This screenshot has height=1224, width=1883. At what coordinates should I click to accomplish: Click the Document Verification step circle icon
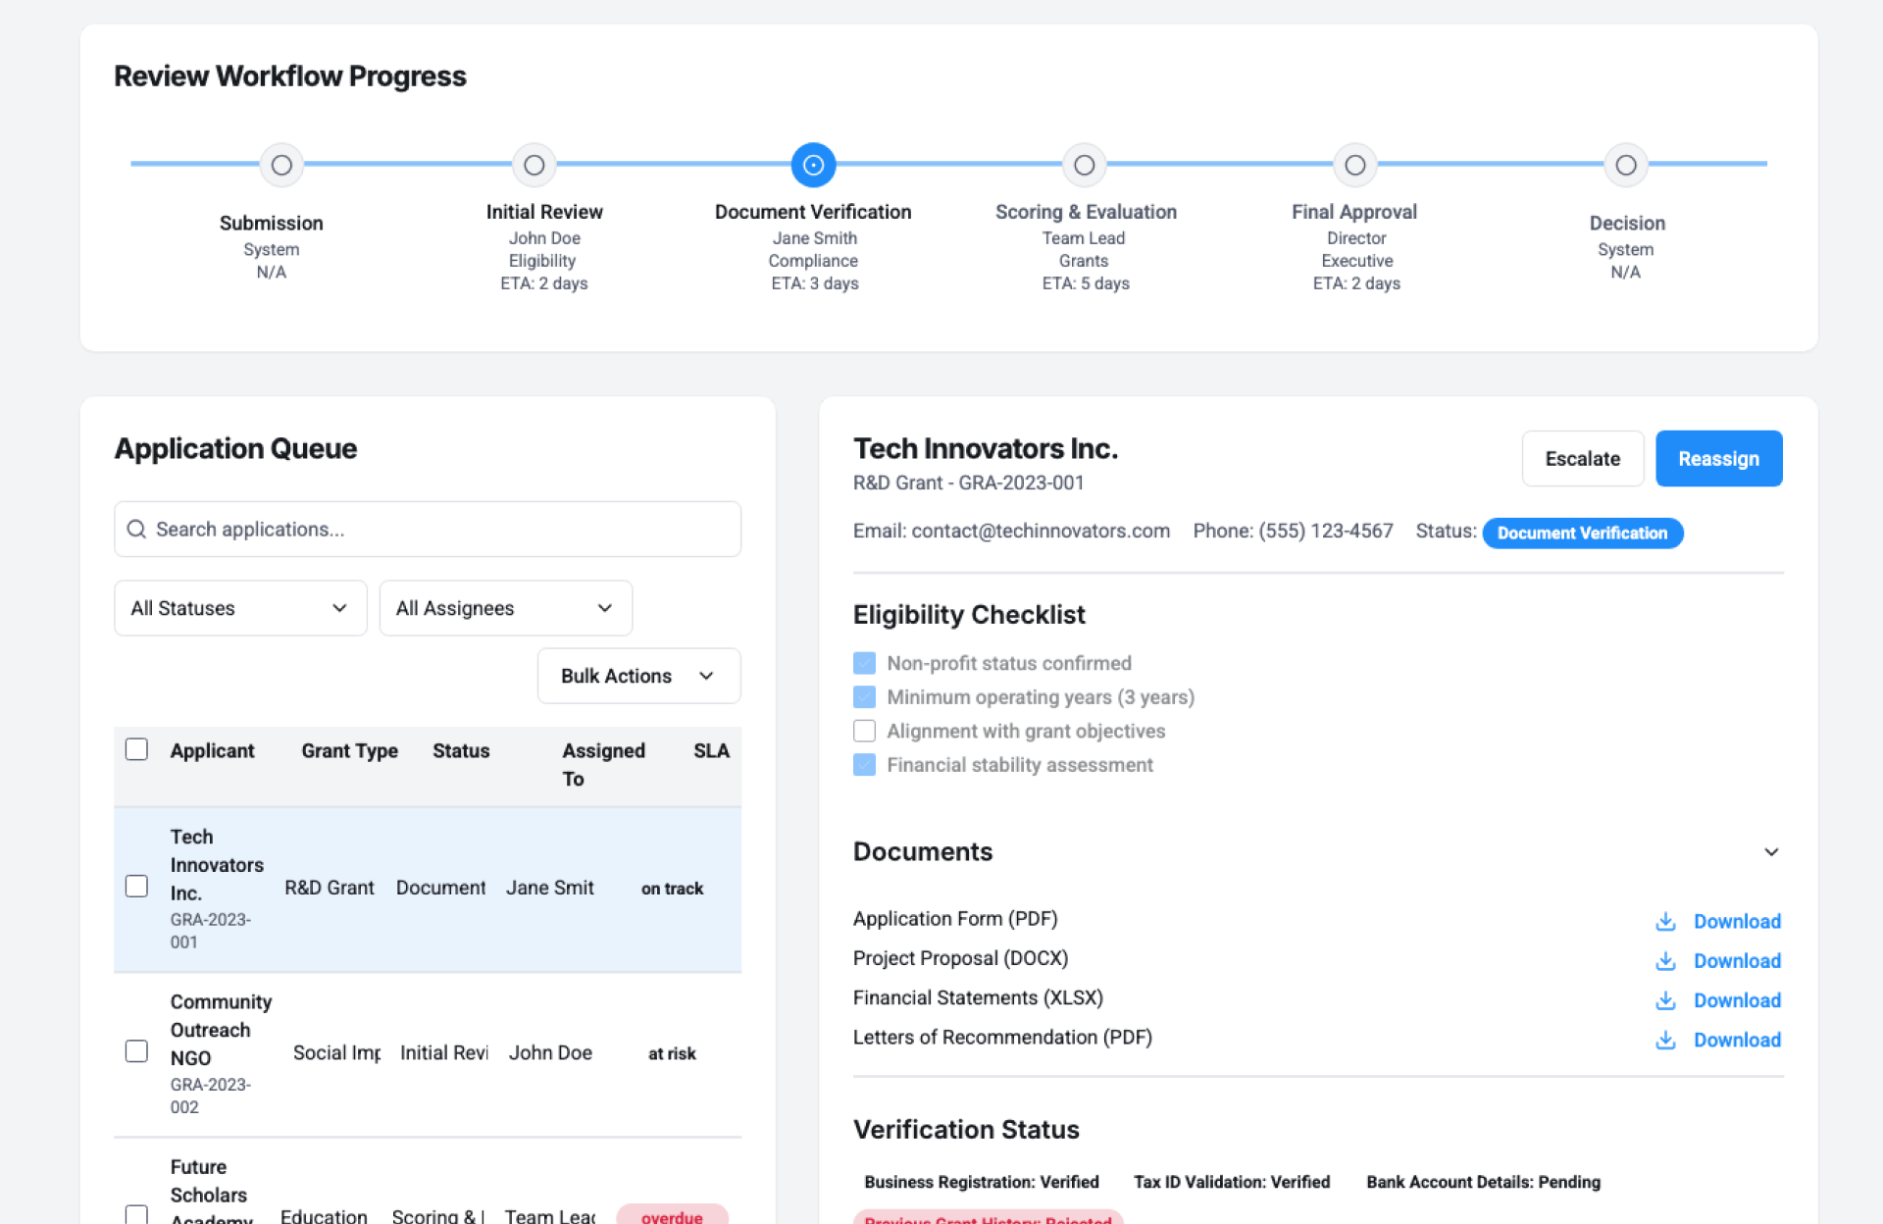coord(813,165)
